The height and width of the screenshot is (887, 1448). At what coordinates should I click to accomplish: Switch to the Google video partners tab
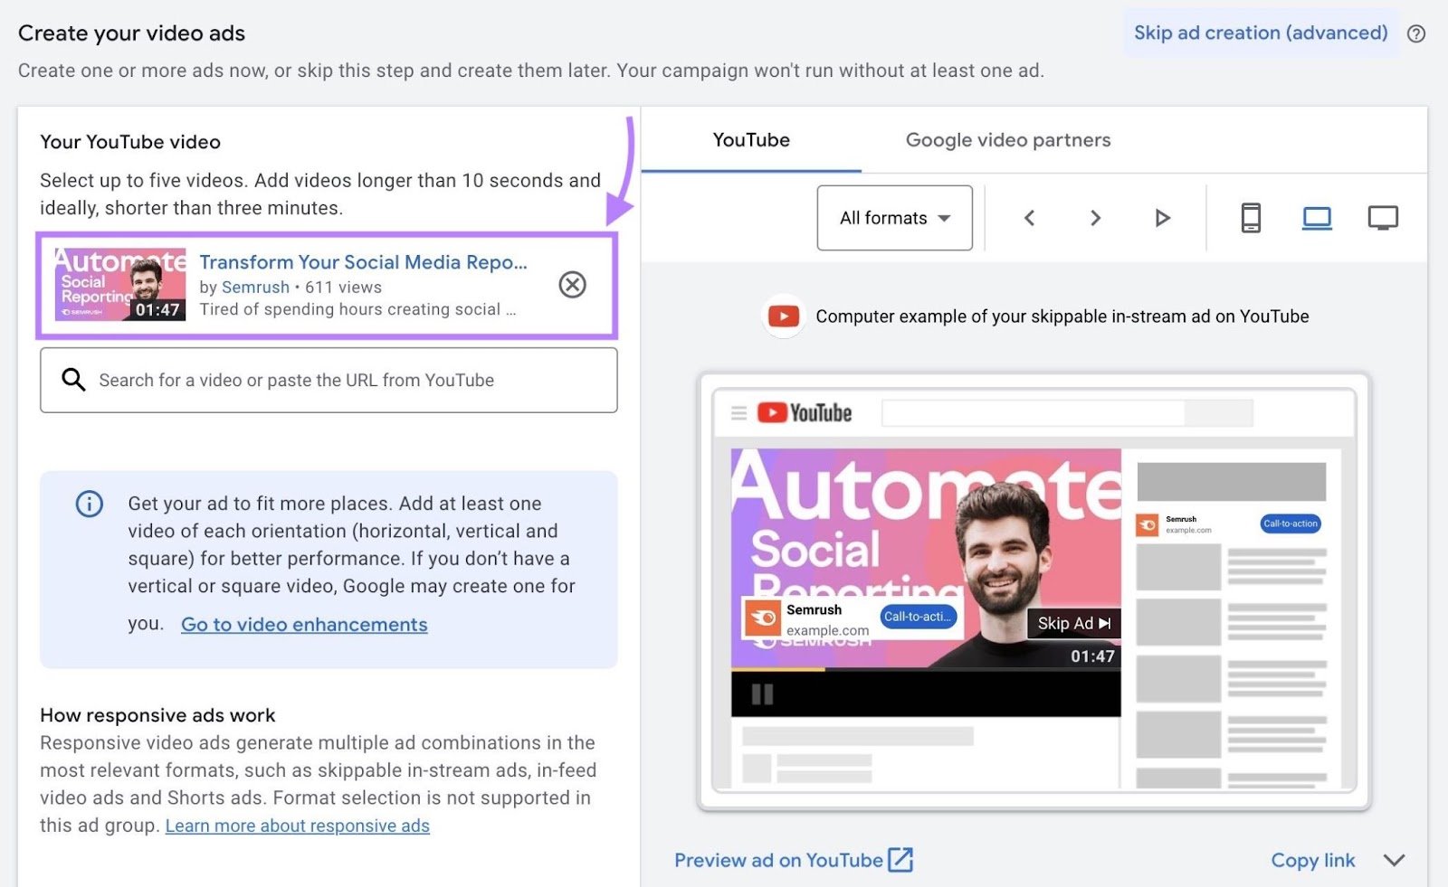(1007, 140)
